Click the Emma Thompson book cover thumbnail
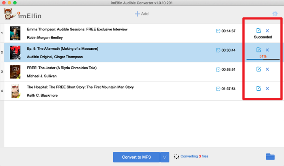This screenshot has width=284, height=166. pyautogui.click(x=15, y=33)
